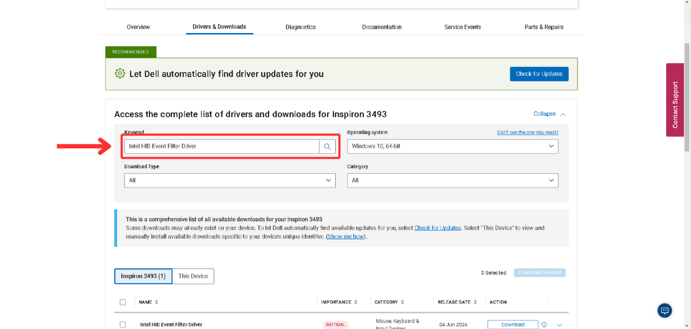Image resolution: width=691 pixels, height=329 pixels.
Task: Open the Category filter dropdown
Action: point(452,181)
